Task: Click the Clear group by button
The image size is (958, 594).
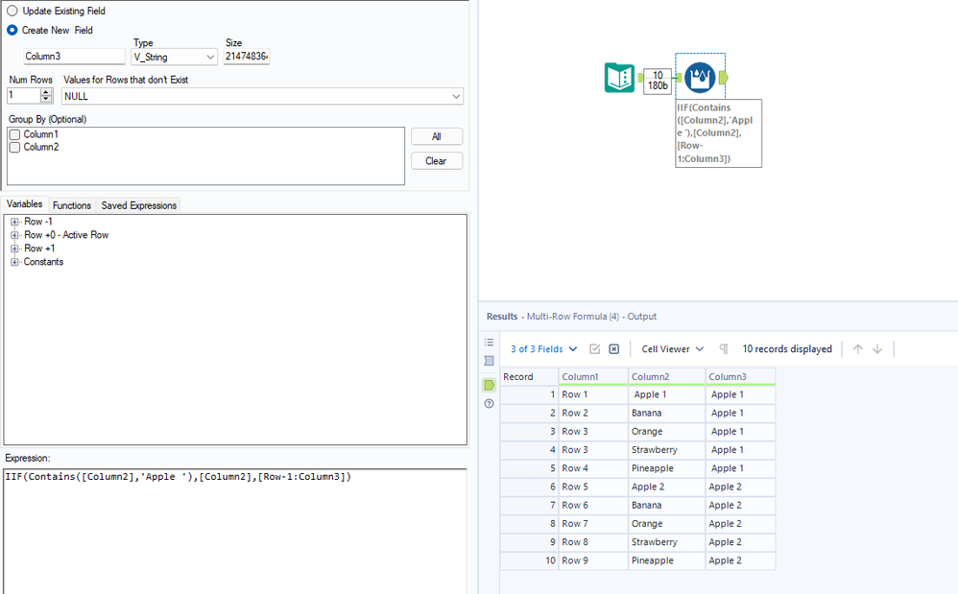Action: [436, 161]
